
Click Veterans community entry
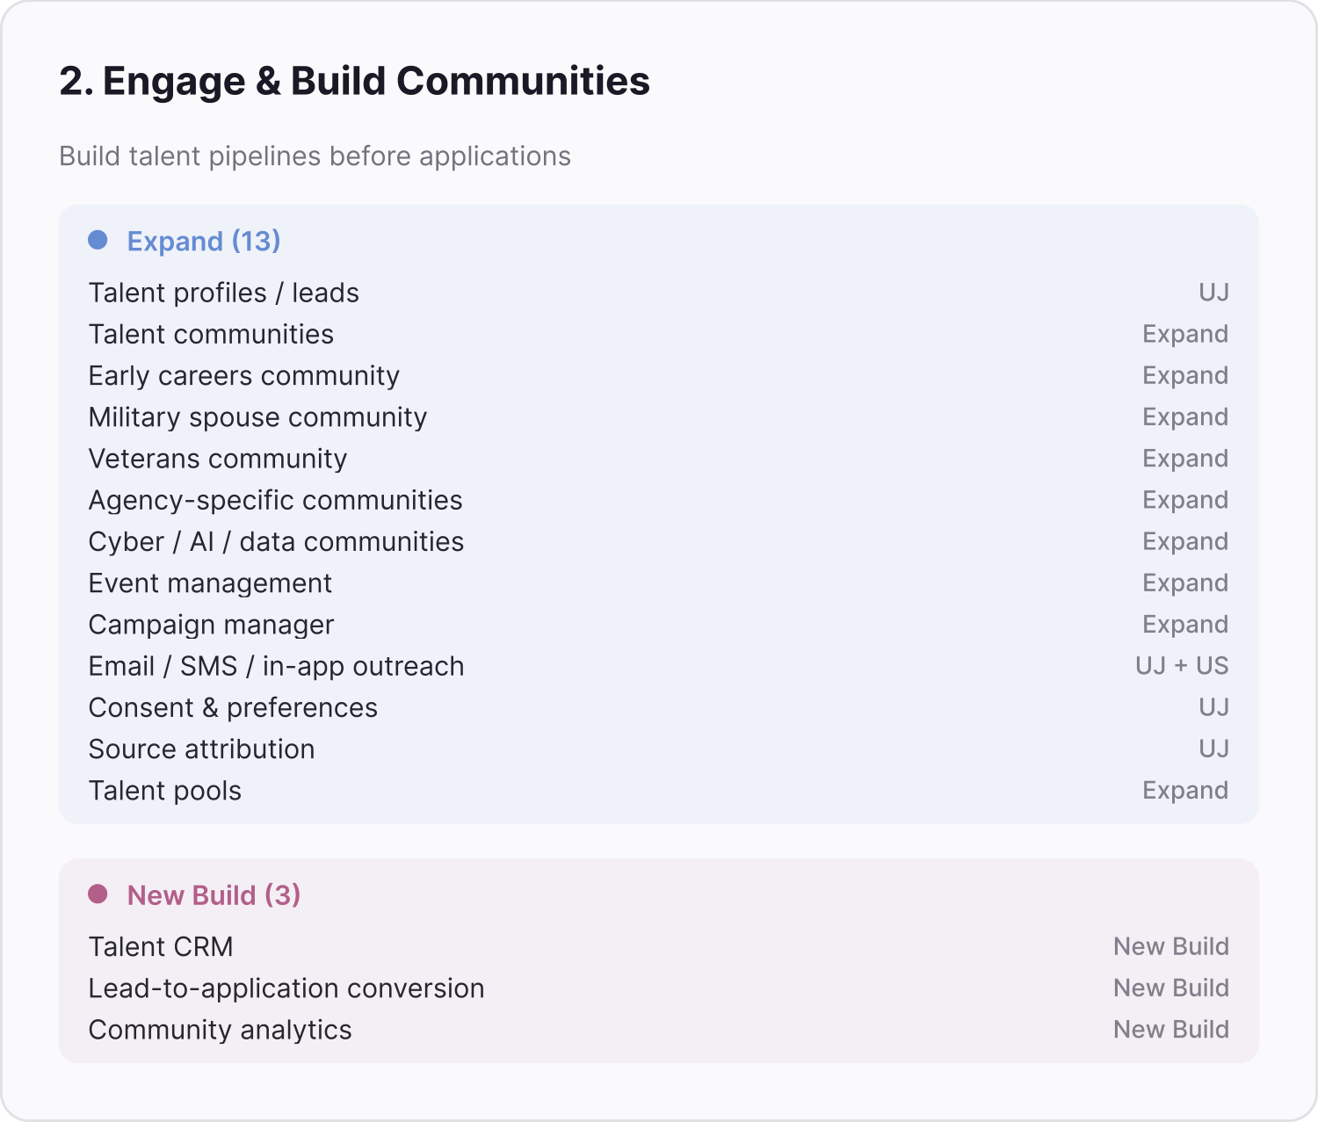tap(659, 459)
